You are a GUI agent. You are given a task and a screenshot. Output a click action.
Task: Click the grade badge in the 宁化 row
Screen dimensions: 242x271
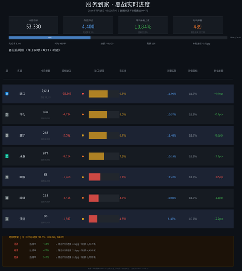7,114
